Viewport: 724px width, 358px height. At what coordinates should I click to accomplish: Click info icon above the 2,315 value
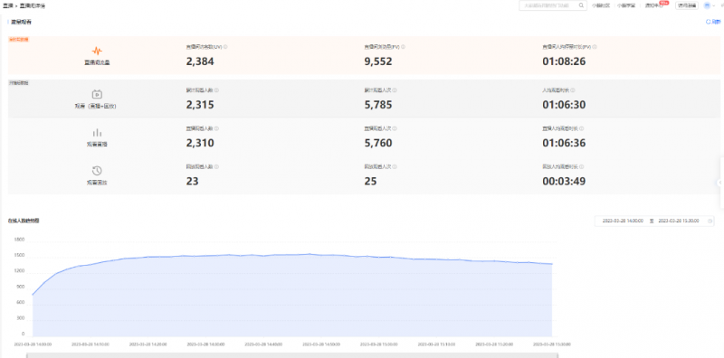coord(216,90)
